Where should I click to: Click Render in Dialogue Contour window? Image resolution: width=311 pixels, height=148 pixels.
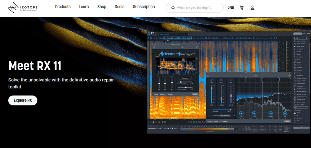[x=195, y=94]
